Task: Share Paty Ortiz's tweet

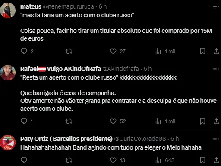Action: click(x=216, y=160)
